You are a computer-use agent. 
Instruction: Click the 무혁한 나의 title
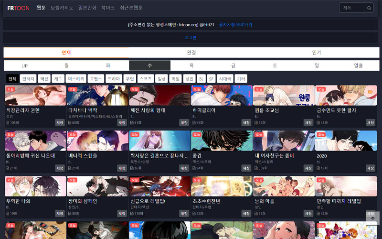pyautogui.click(x=18, y=201)
